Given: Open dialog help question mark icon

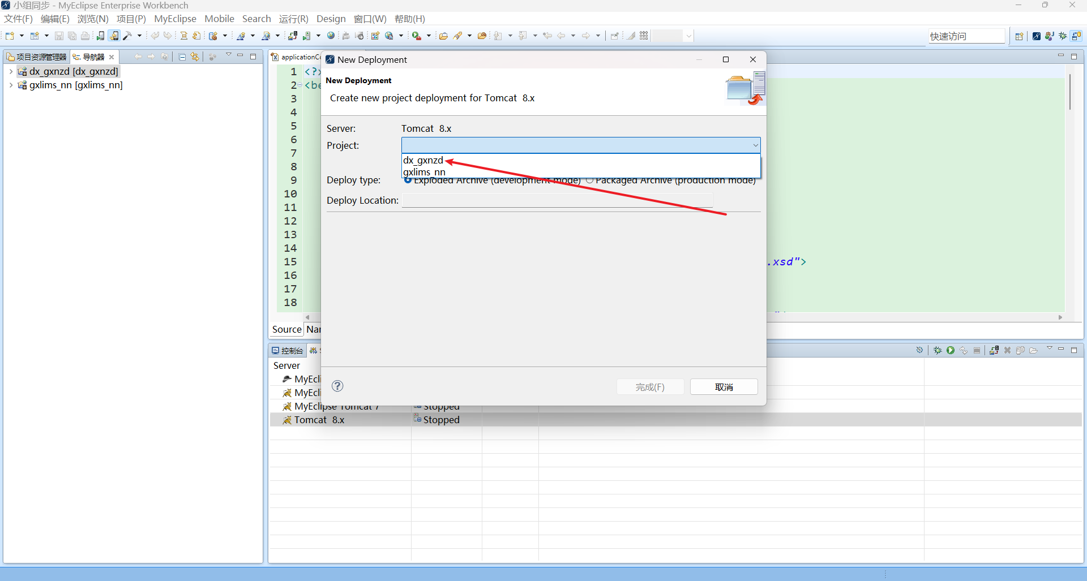Looking at the screenshot, I should tap(337, 386).
